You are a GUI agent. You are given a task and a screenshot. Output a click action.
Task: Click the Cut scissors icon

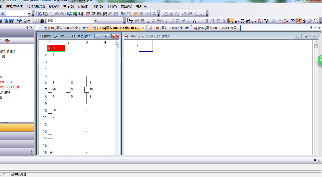(x=40, y=14)
